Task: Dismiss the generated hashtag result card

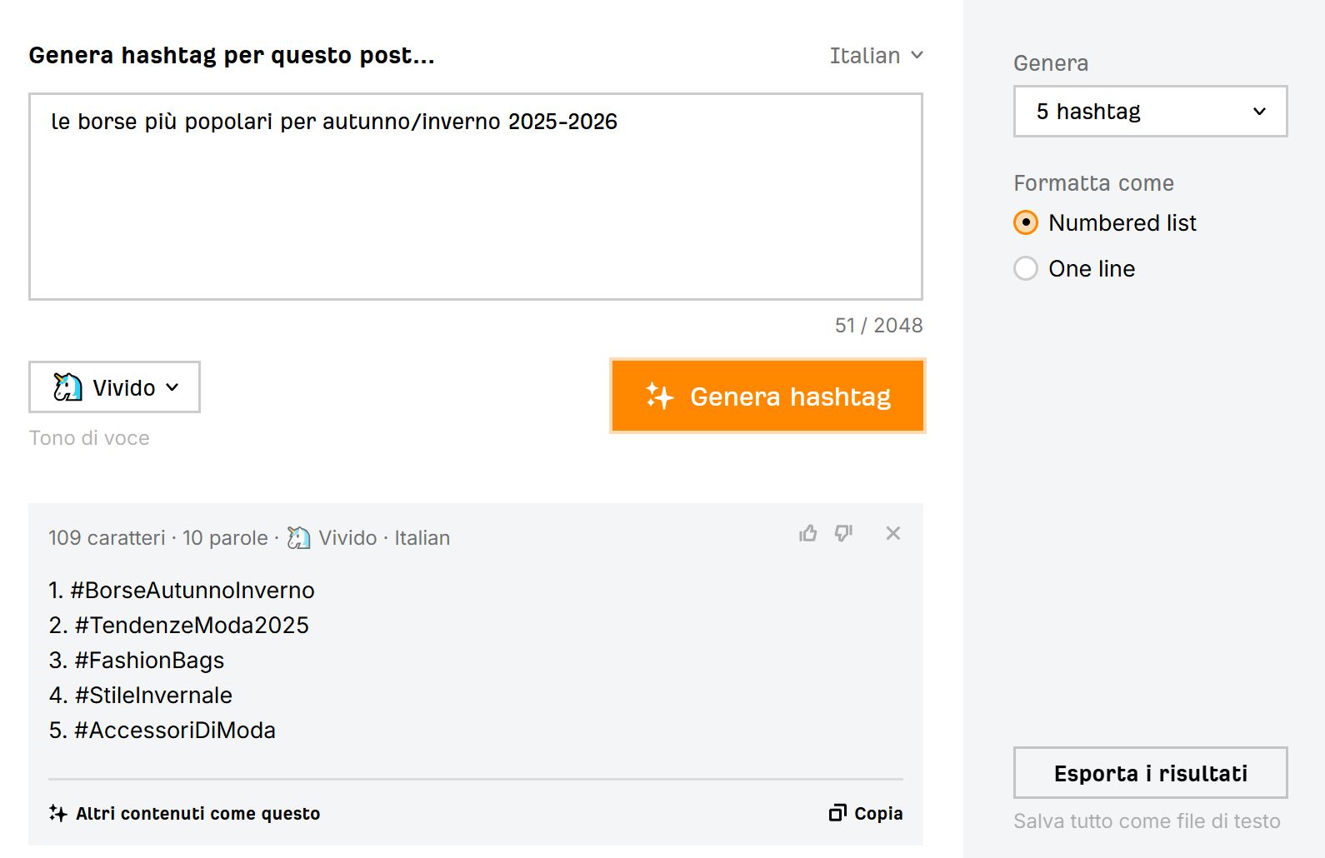Action: 893,534
